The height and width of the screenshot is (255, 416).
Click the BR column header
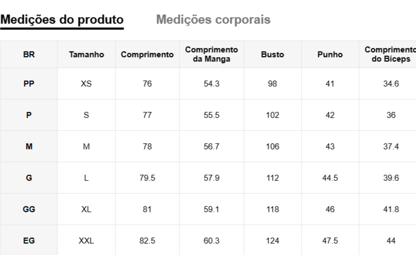(x=29, y=54)
